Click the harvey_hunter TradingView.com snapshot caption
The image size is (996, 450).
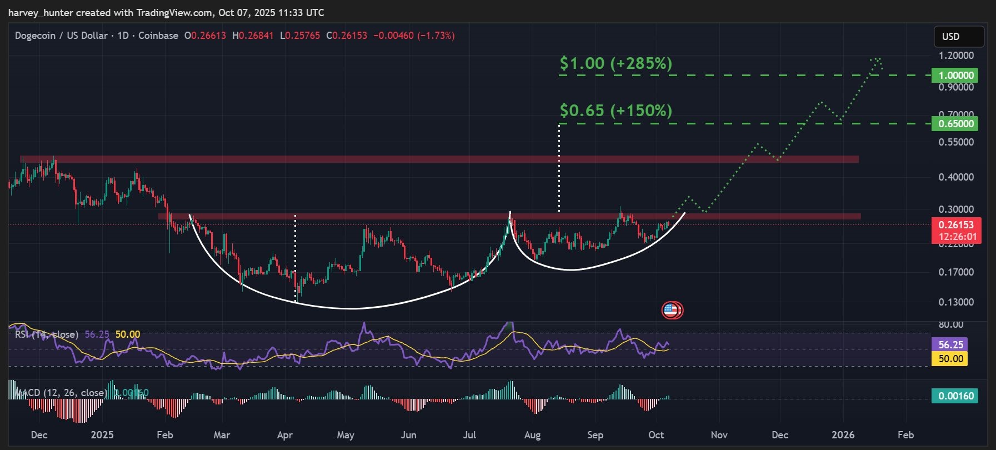coord(166,12)
